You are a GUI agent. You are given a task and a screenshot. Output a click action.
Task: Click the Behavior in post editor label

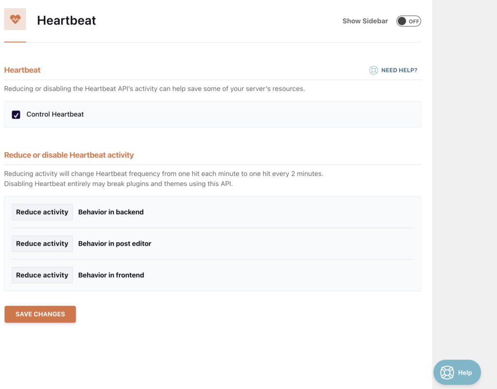pyautogui.click(x=115, y=243)
